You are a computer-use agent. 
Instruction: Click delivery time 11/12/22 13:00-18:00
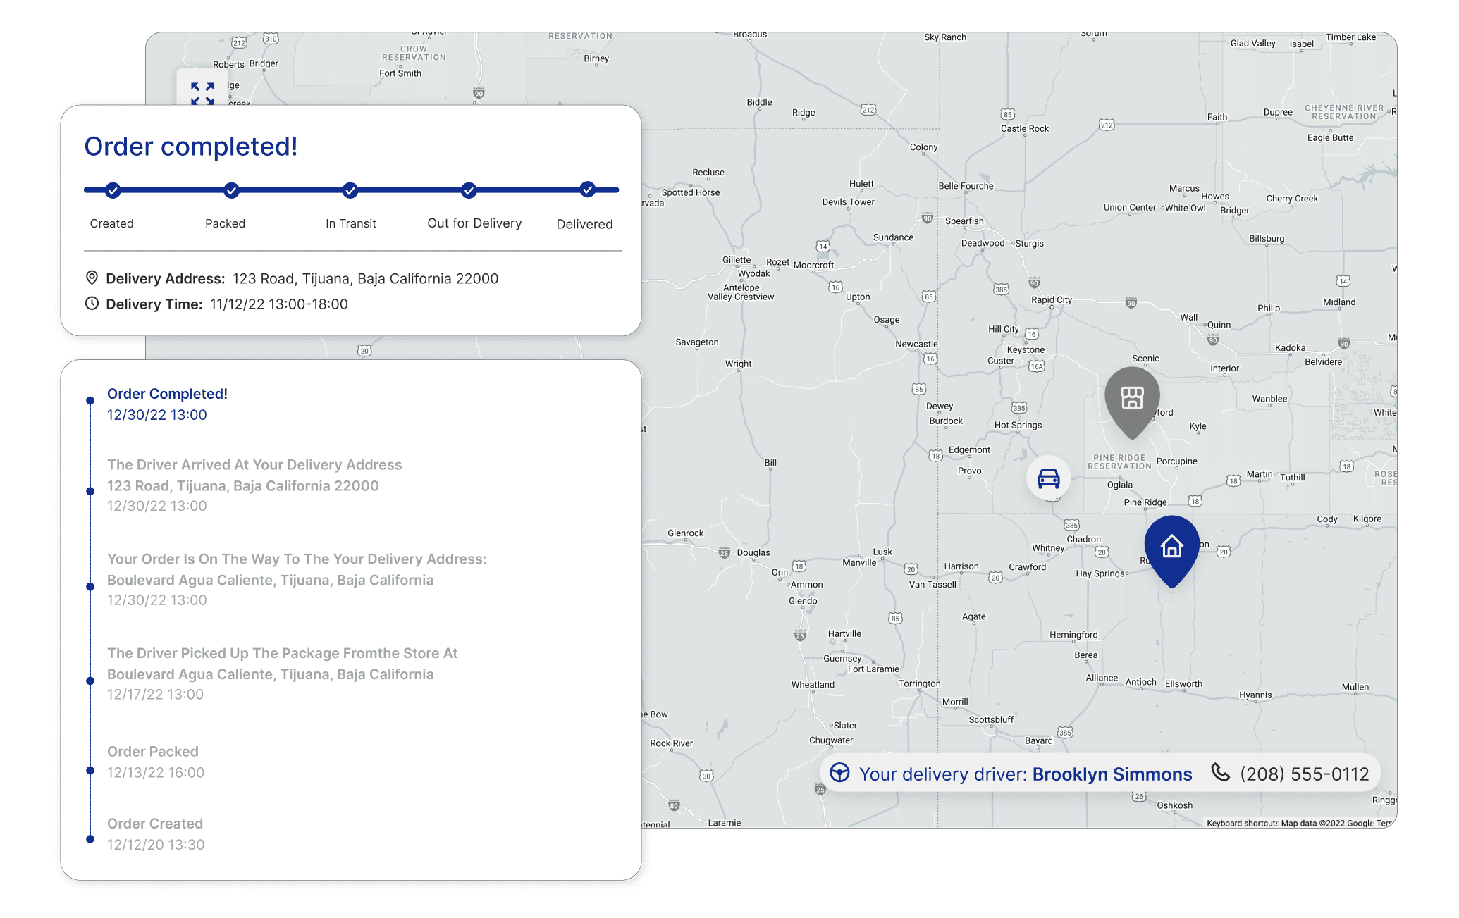point(279,304)
